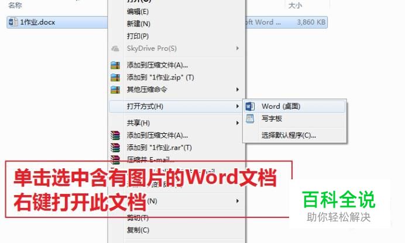Click the WinRAR 添加到压缩文件(A)... entry
Viewport: 405px width, 243px height.
157,136
